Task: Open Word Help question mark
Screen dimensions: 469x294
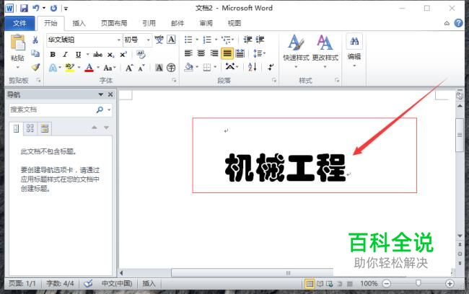Action: coord(458,23)
